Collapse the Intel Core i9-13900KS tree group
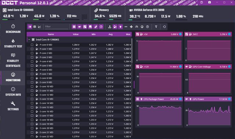The image size is (235, 139). click(29, 40)
